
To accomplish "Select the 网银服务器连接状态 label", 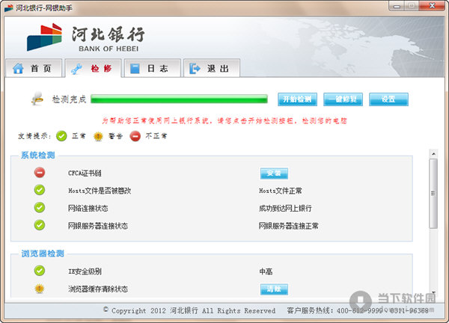I will 98,226.
